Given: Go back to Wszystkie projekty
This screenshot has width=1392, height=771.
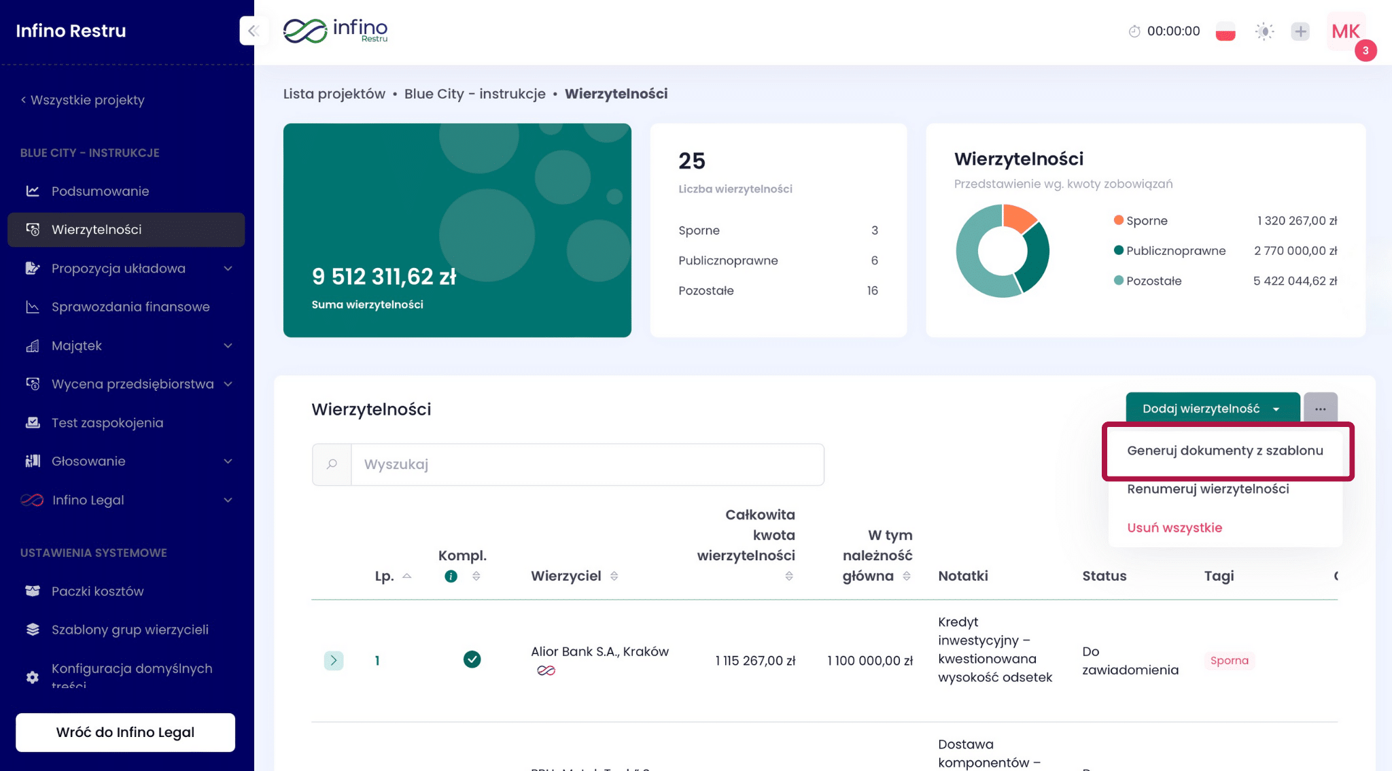Looking at the screenshot, I should (x=83, y=100).
